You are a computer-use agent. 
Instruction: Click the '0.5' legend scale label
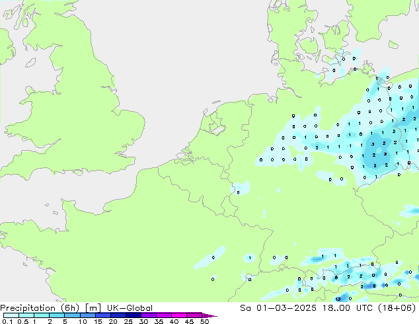coord(22,321)
